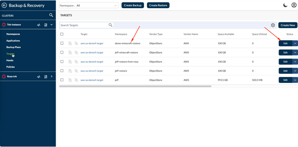Open Rosa-tvk resource document icon

point(46,77)
